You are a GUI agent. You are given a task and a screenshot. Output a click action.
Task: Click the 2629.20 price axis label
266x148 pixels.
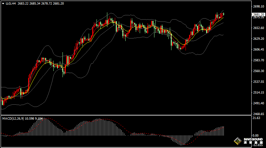[258, 39]
